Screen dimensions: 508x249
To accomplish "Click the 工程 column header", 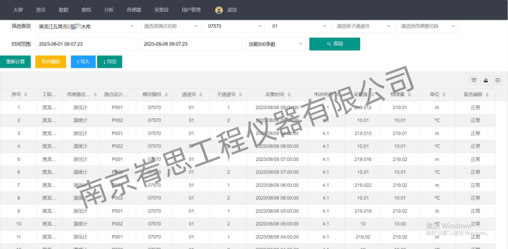I will (50, 95).
